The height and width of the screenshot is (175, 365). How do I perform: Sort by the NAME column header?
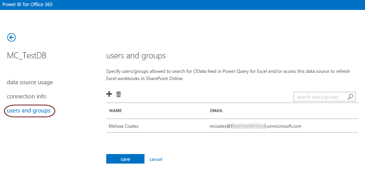tap(116, 111)
